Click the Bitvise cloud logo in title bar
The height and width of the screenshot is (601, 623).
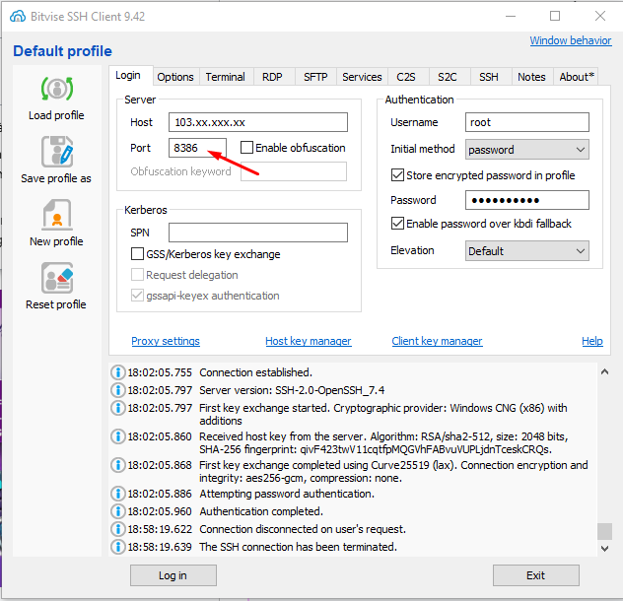click(x=18, y=17)
